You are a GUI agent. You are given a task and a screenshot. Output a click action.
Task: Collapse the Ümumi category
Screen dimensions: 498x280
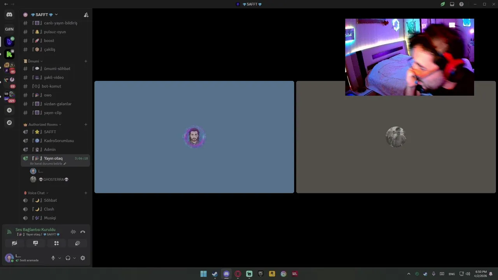(33, 61)
